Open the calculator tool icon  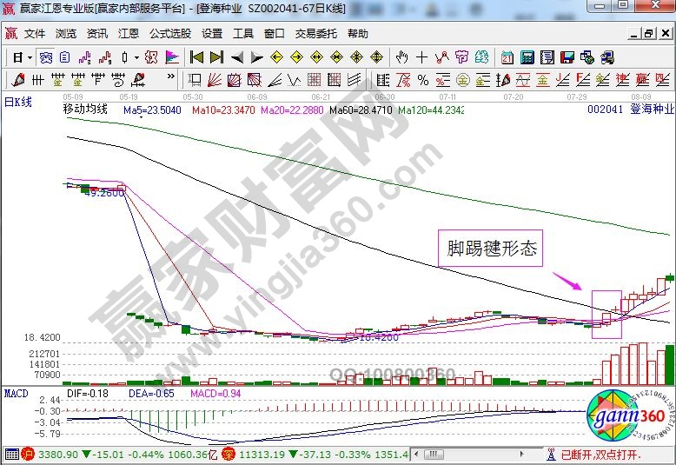point(527,58)
